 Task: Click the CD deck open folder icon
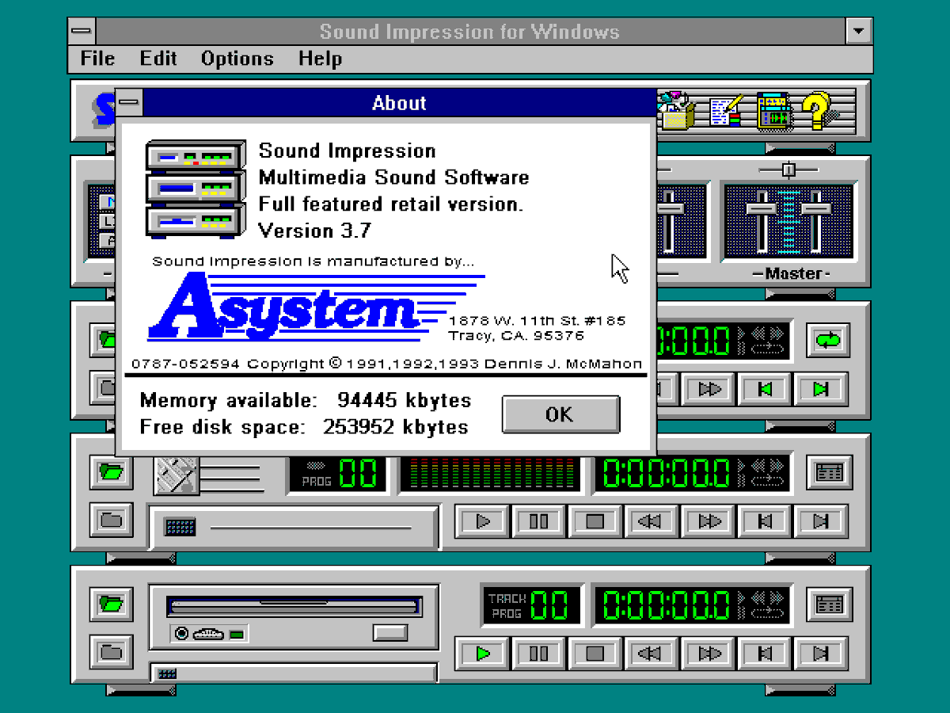(x=111, y=604)
